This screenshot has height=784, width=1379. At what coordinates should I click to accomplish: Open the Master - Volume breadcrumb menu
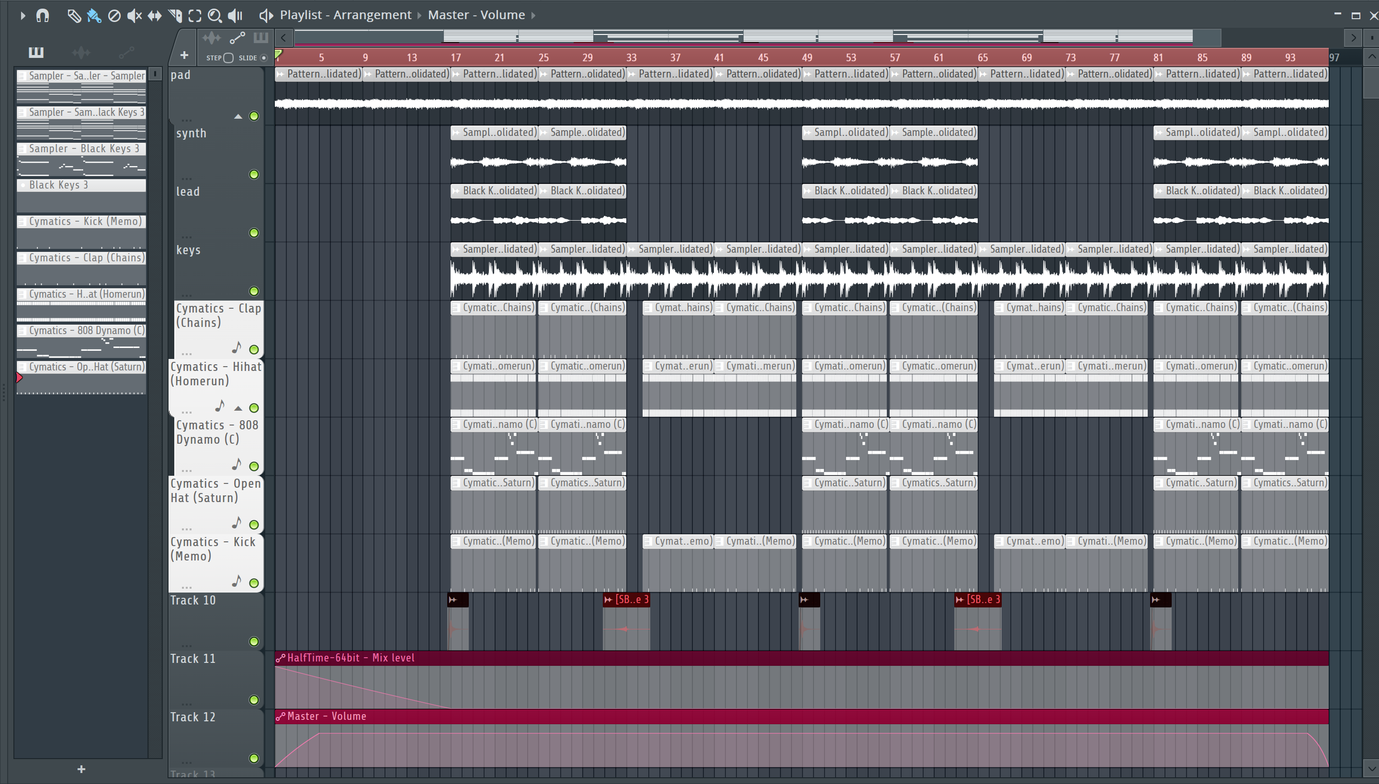pyautogui.click(x=476, y=15)
